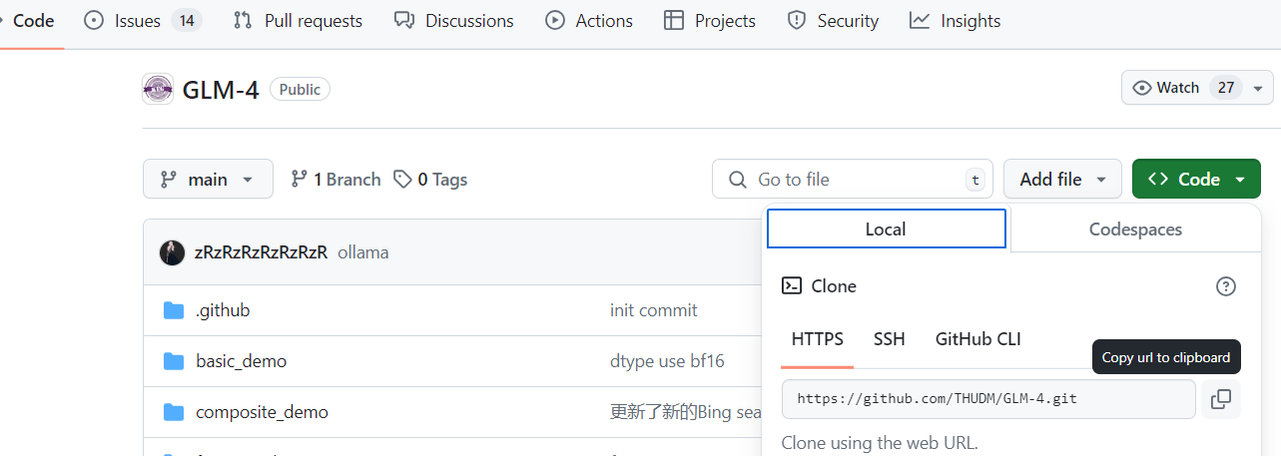This screenshot has height=456, width=1281.
Task: Click the folder icon beside .github
Action: coord(174,310)
